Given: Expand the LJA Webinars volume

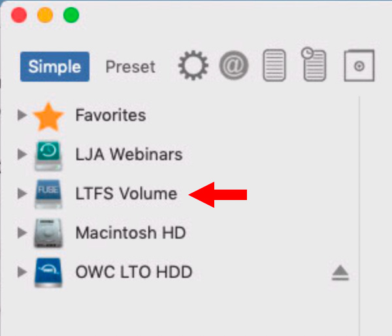Looking at the screenshot, I should tap(22, 154).
